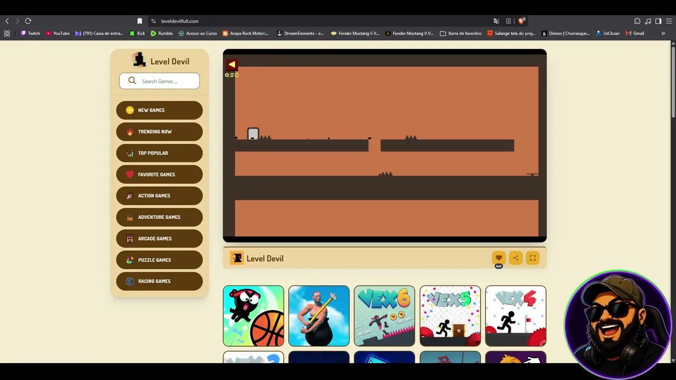The height and width of the screenshot is (380, 676).
Task: Show more bookmarks with the overflow chevron
Action: 663,33
